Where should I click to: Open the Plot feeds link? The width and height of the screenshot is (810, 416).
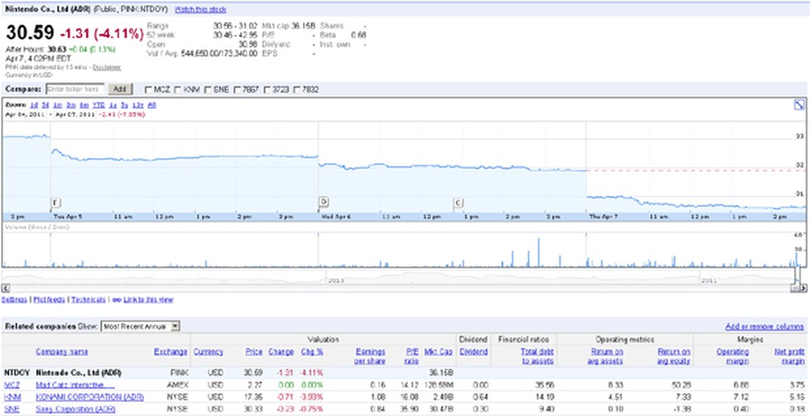pyautogui.click(x=49, y=300)
